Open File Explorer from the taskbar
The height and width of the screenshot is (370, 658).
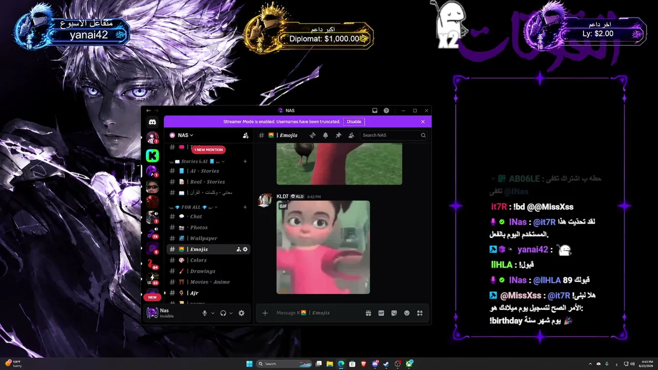330,364
